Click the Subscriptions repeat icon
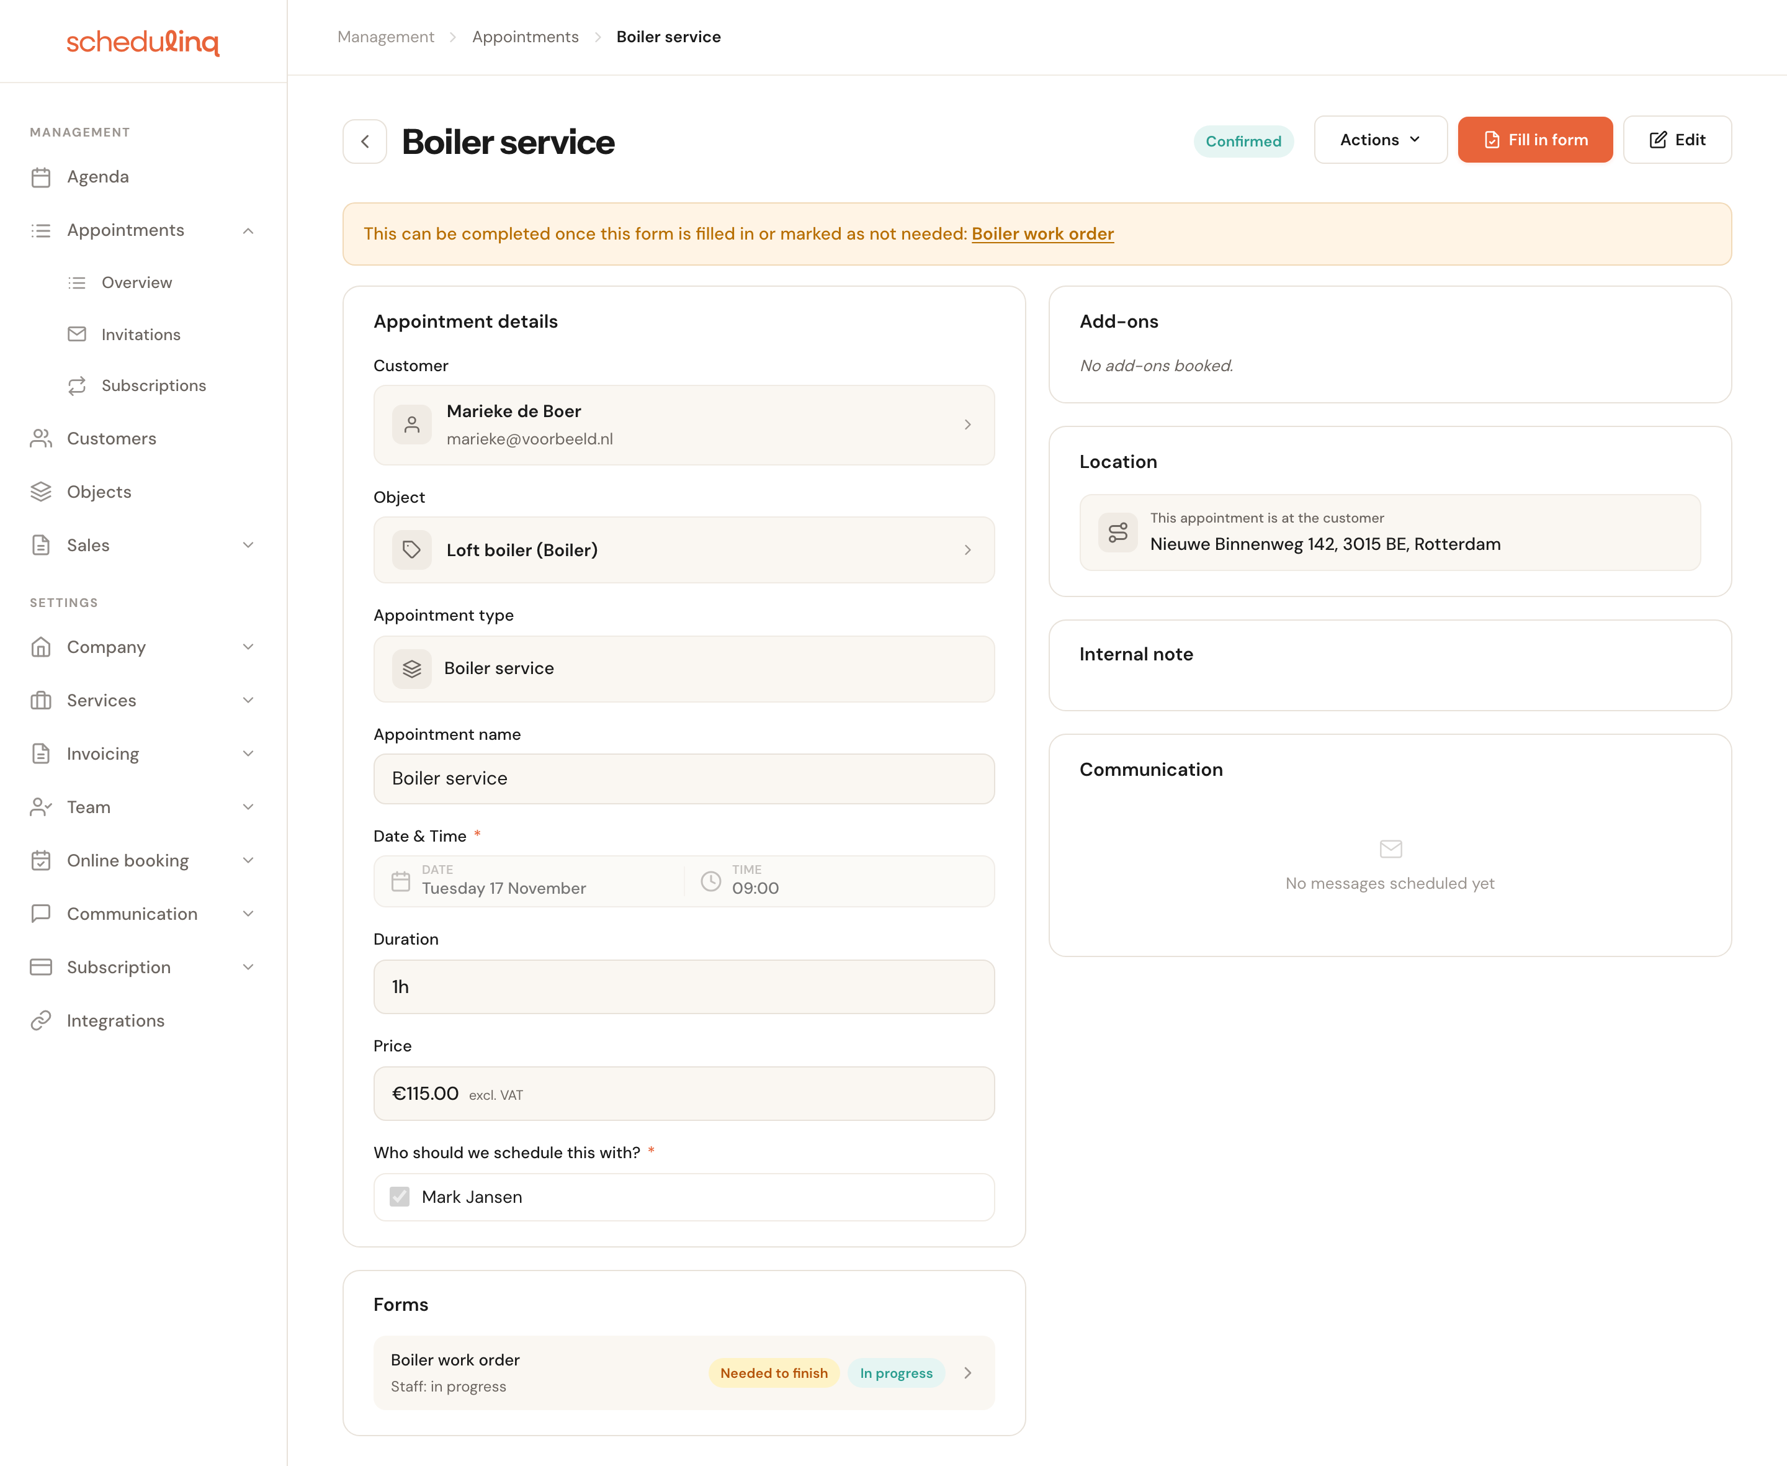This screenshot has width=1787, height=1466. (77, 386)
